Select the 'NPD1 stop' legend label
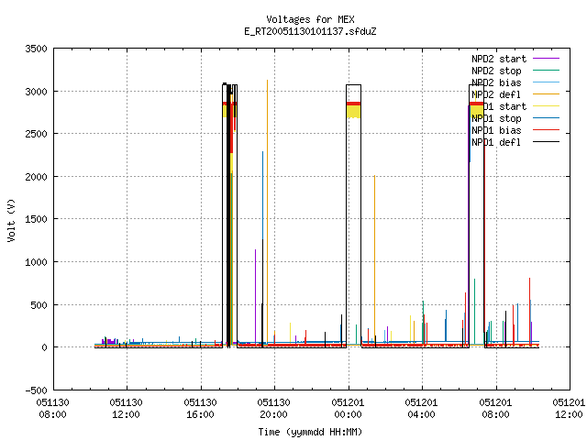Image resolution: width=587 pixels, height=440 pixels. click(x=496, y=118)
